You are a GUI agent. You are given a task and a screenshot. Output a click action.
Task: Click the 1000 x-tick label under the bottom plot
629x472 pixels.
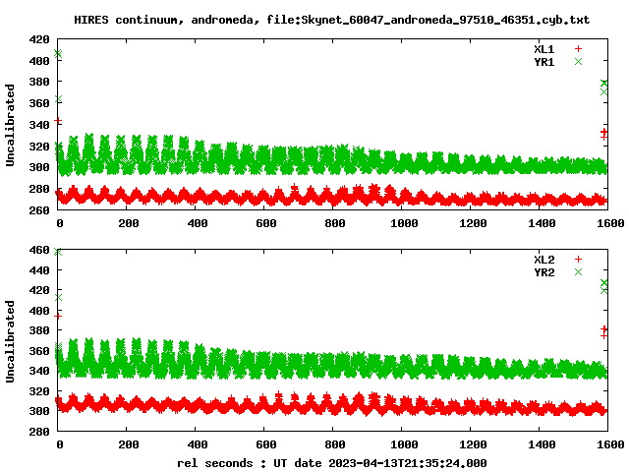(404, 444)
